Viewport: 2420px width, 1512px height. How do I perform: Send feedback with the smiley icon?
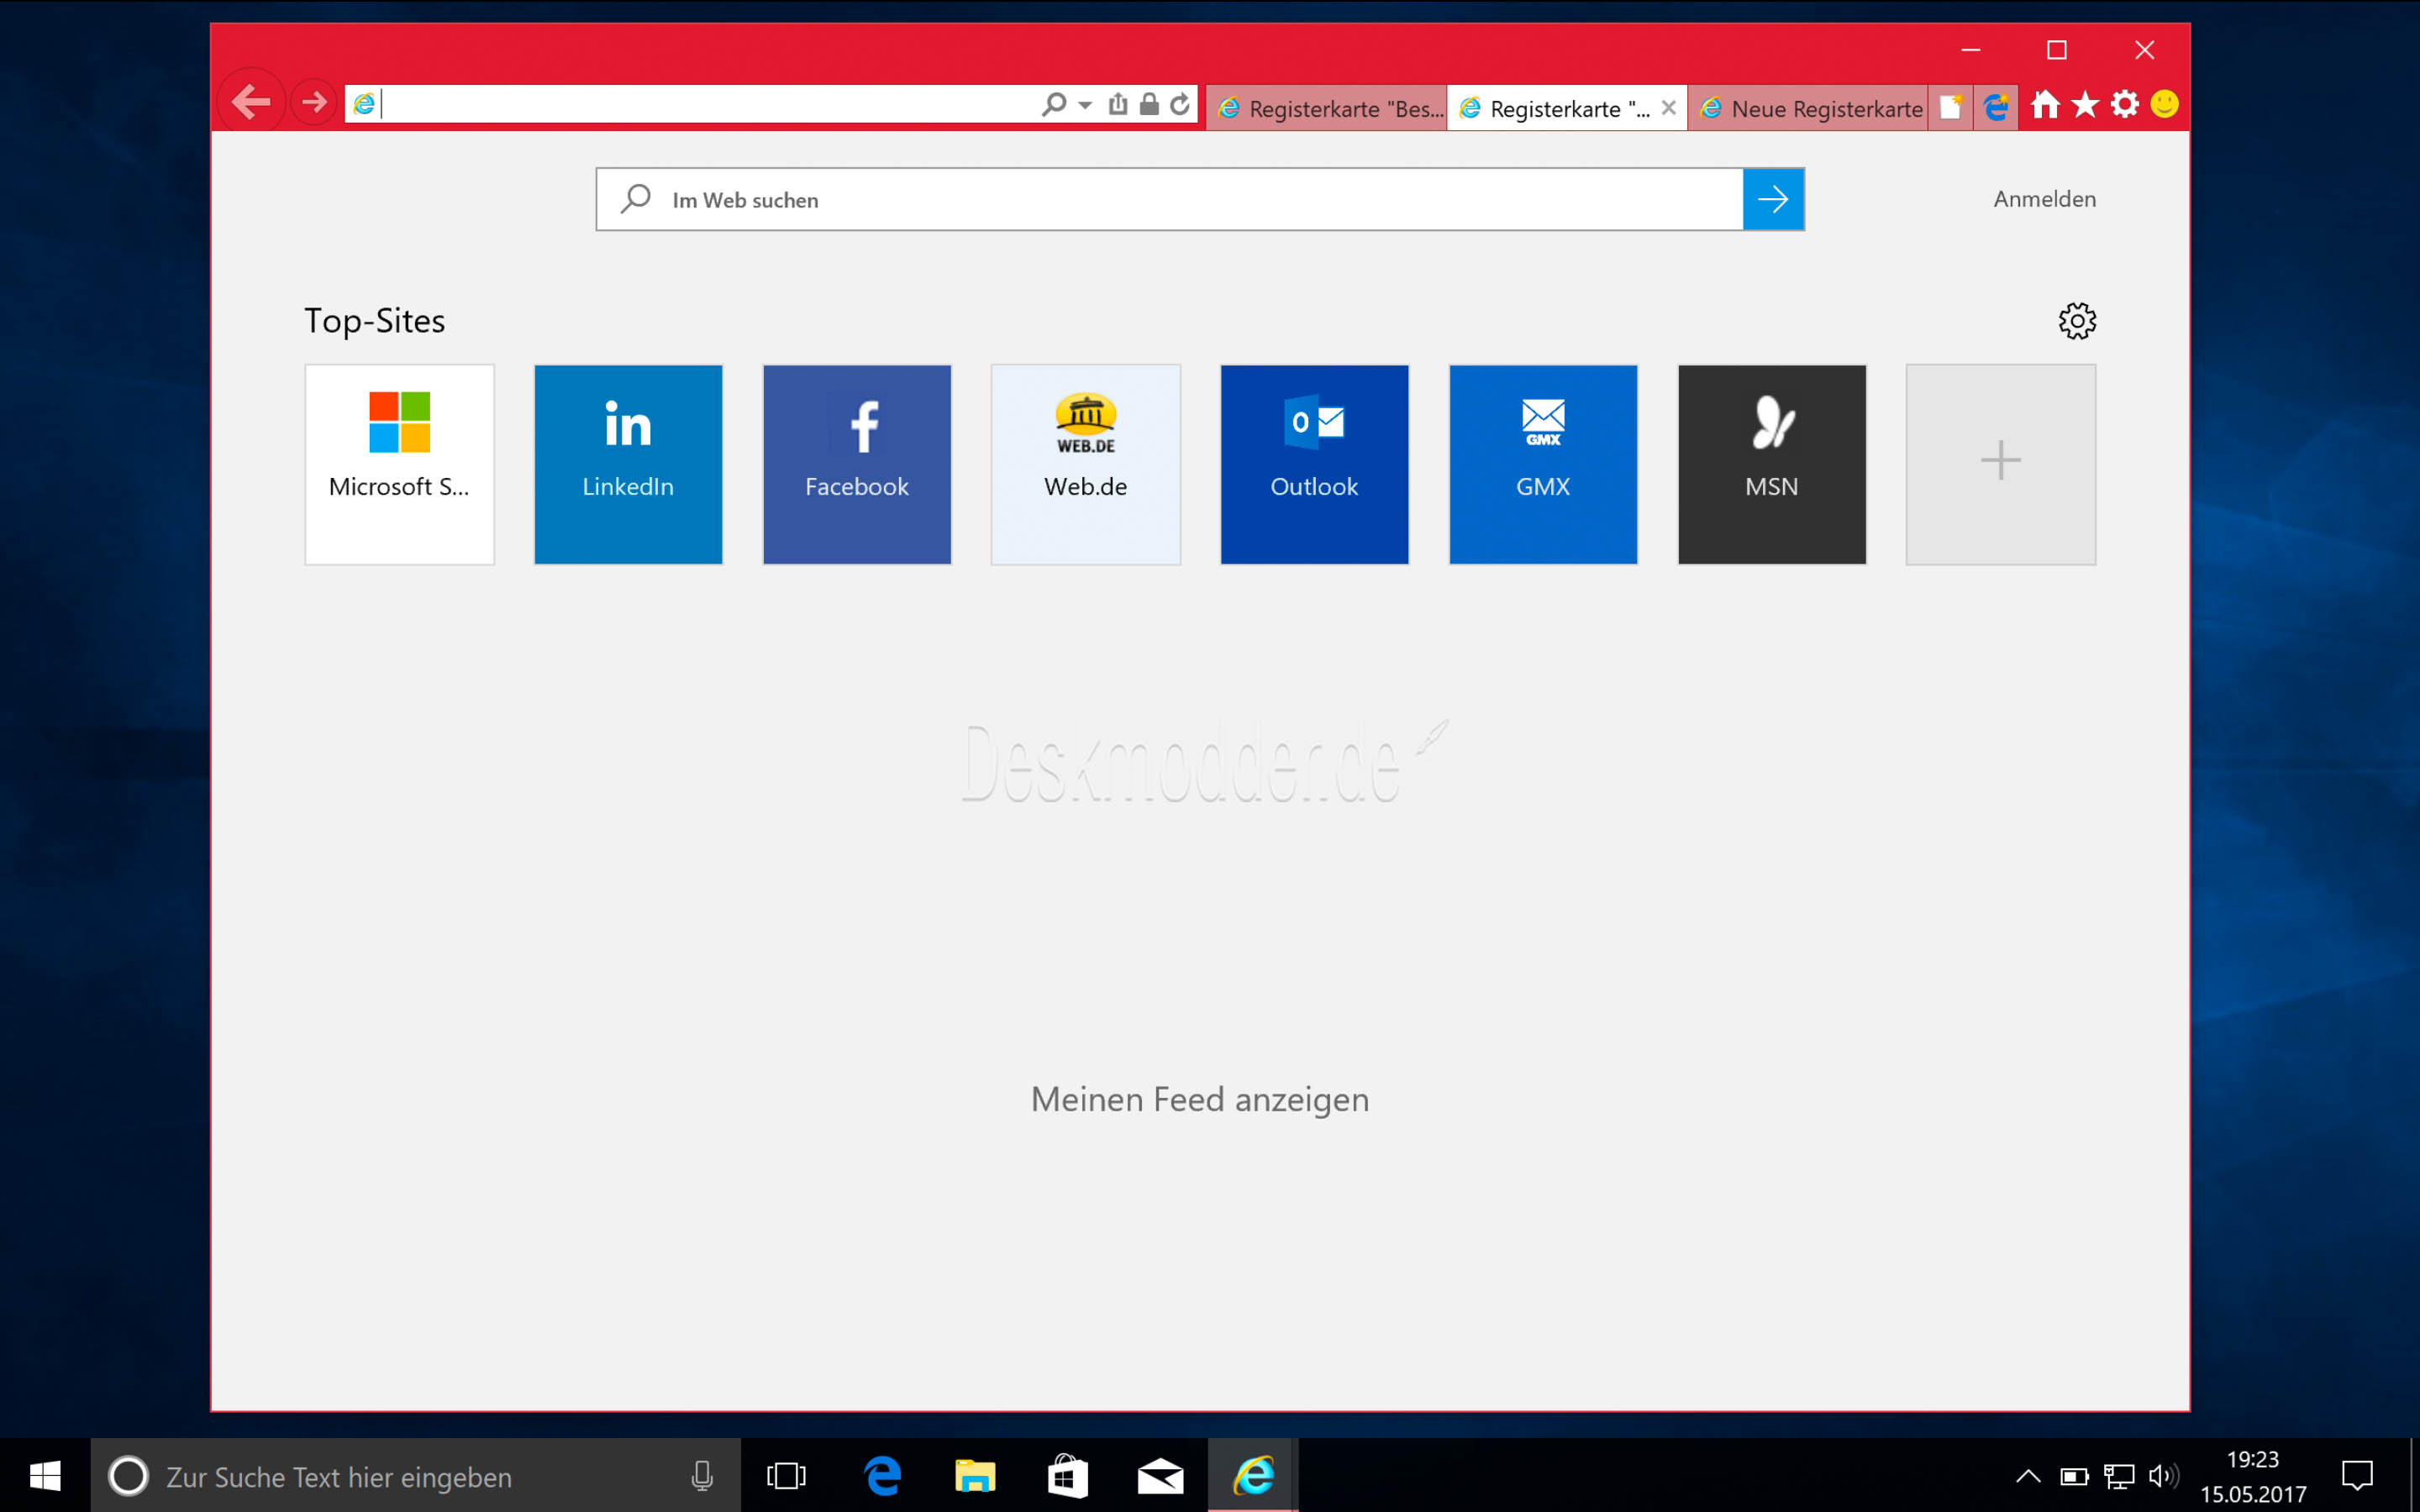[2165, 104]
